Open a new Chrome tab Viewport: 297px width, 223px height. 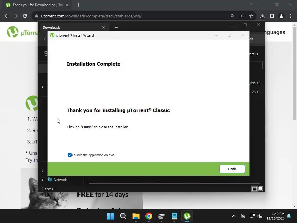pyautogui.click(x=78, y=5)
